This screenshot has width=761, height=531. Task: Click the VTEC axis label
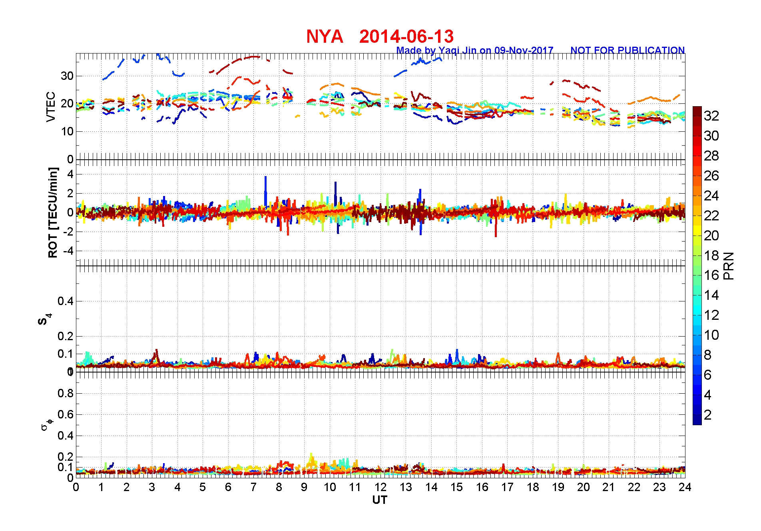point(51,107)
